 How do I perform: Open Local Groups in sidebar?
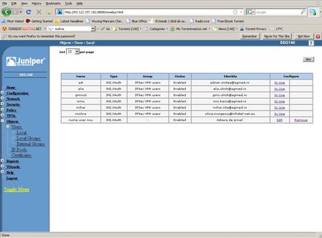point(29,139)
